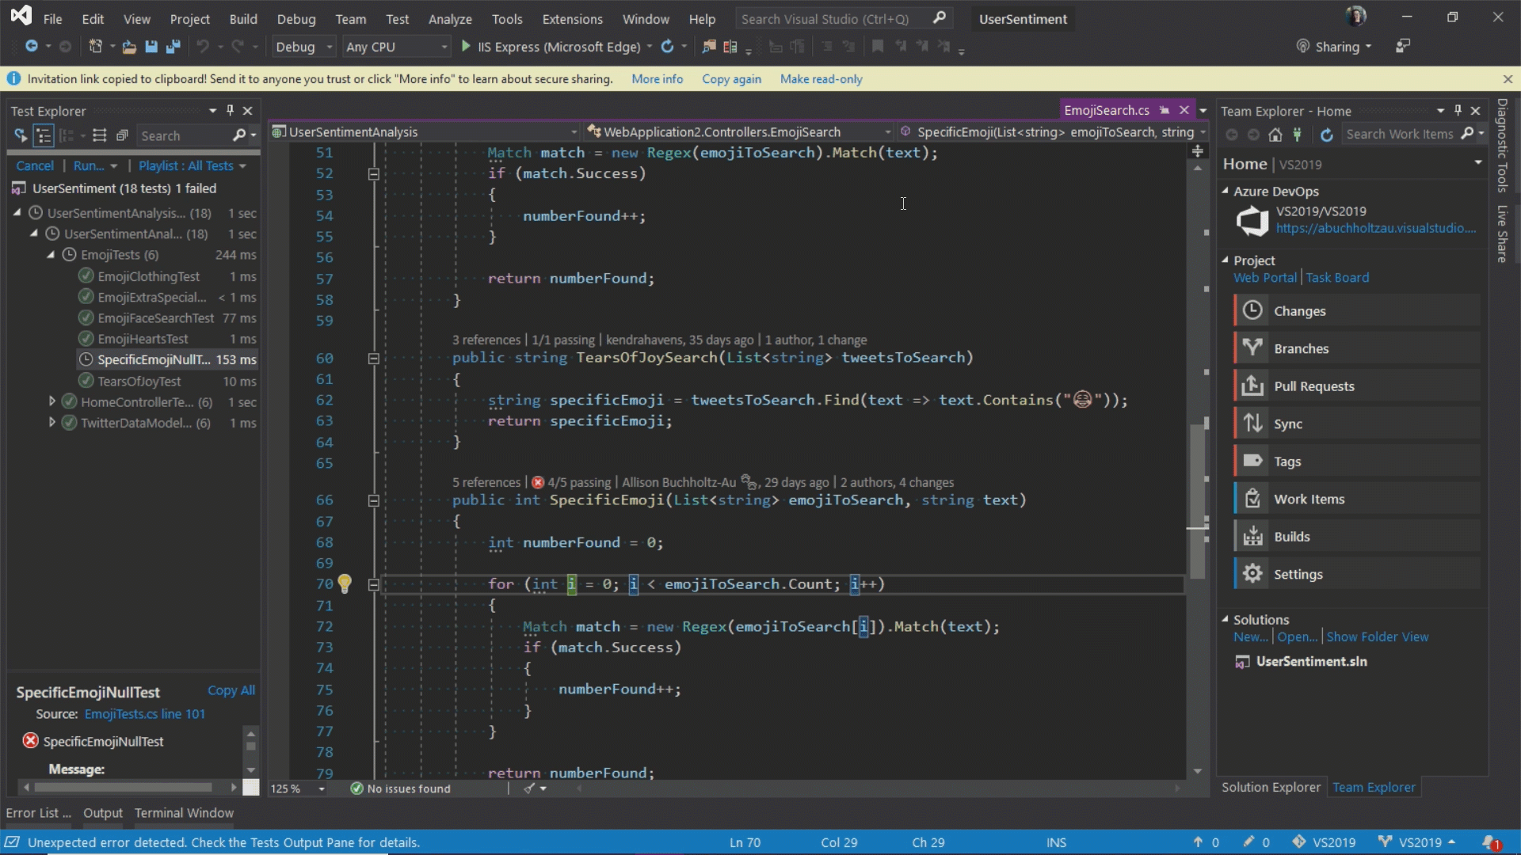Screen dimensions: 1521x855
Task: Click the Task Board link in Team Explorer
Action: point(1336,278)
